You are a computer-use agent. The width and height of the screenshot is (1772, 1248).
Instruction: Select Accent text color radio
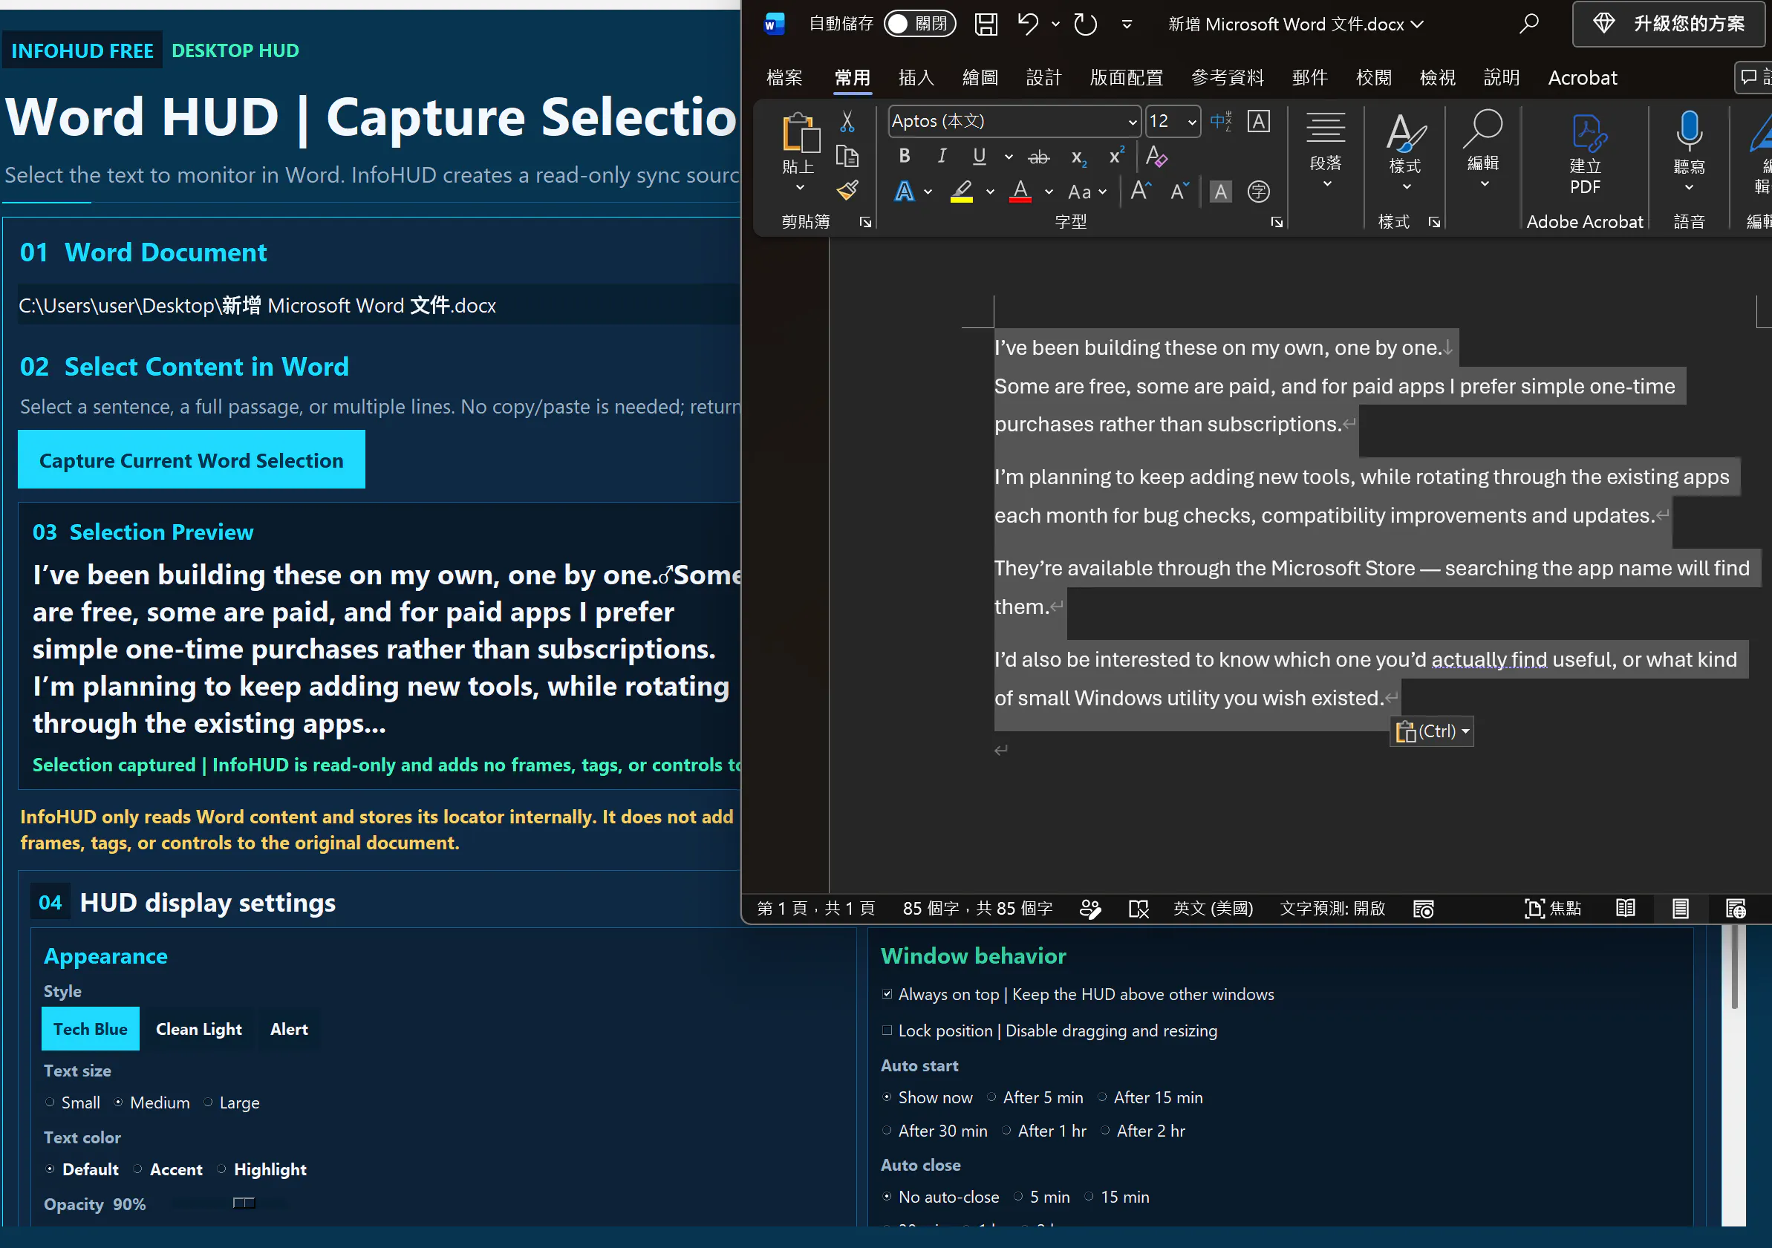[x=137, y=1169]
